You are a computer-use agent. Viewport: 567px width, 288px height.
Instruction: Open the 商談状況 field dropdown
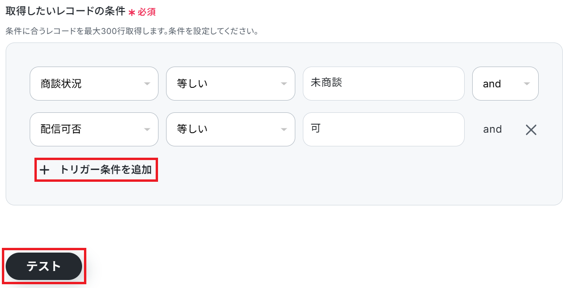point(94,84)
